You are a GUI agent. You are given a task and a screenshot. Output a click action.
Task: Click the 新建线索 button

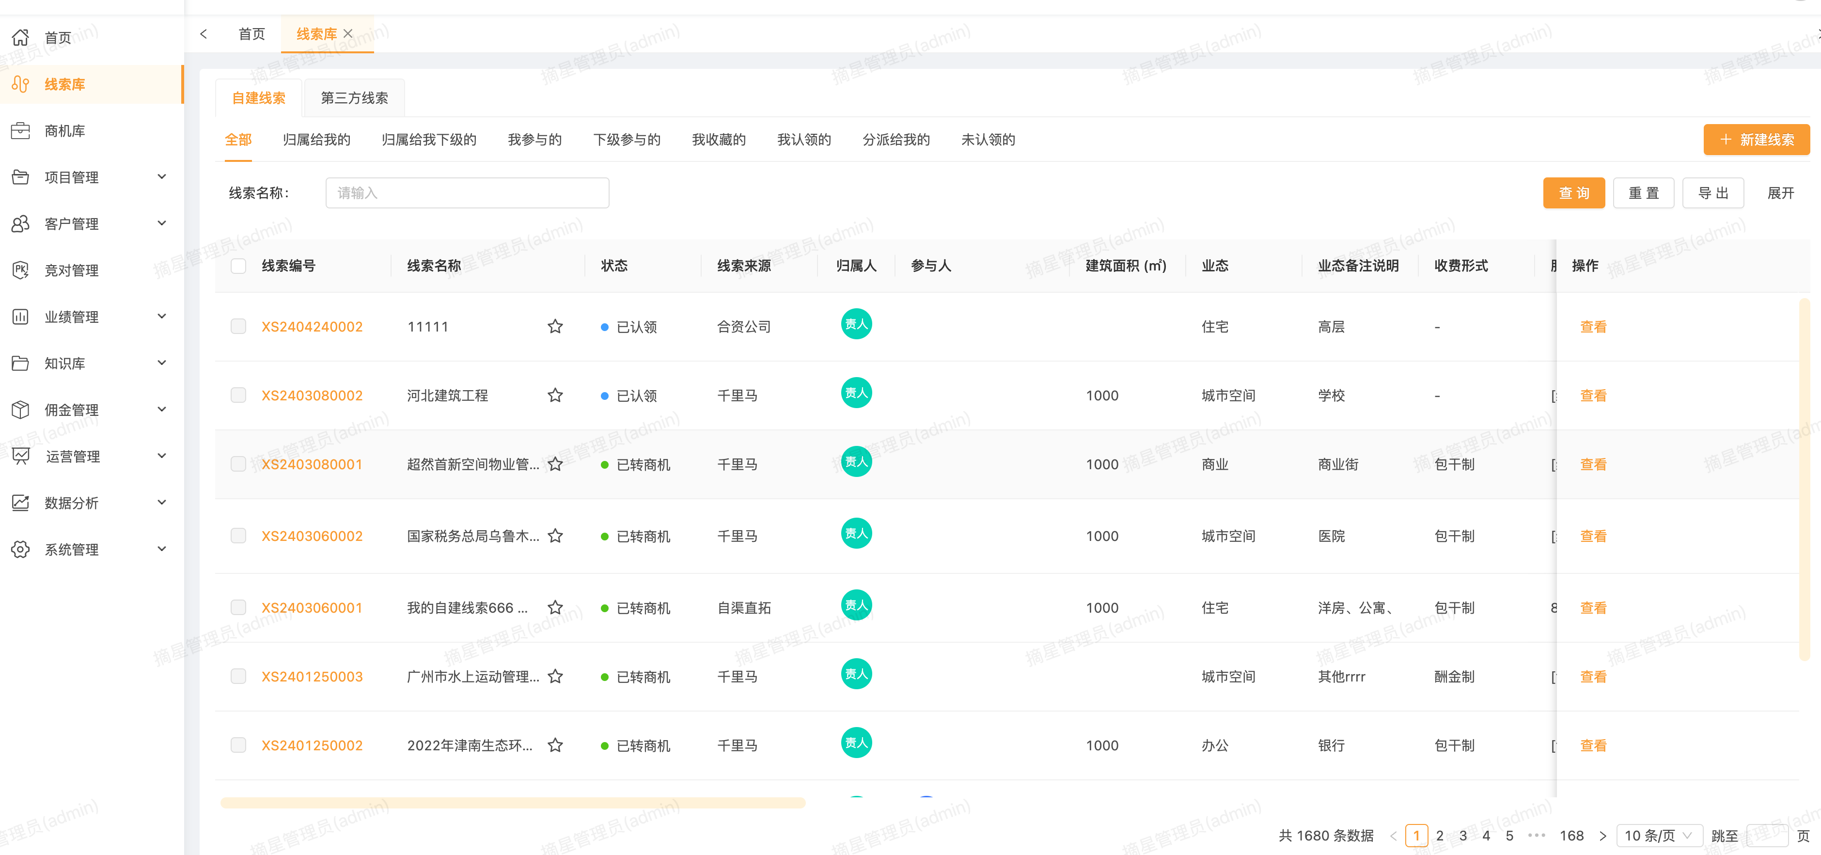[1756, 139]
